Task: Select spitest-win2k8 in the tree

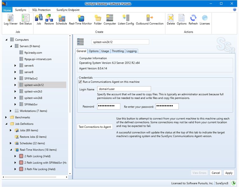Action: 33,98
